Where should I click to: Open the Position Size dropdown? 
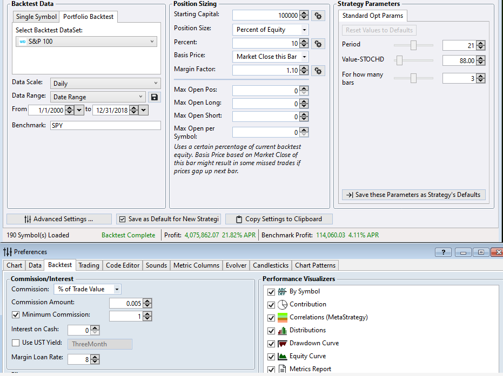click(271, 30)
